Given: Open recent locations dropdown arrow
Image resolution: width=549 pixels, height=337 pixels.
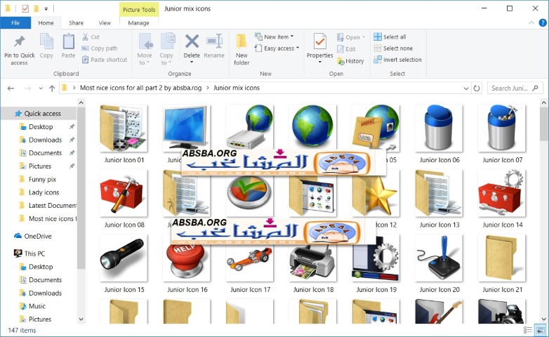Looking at the screenshot, I should pyautogui.click(x=41, y=88).
